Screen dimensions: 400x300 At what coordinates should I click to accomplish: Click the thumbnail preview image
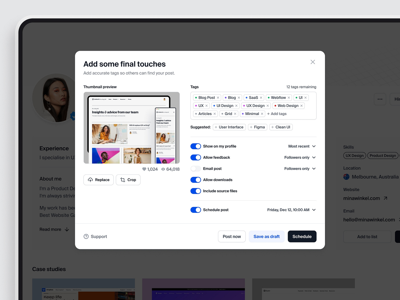point(131,128)
